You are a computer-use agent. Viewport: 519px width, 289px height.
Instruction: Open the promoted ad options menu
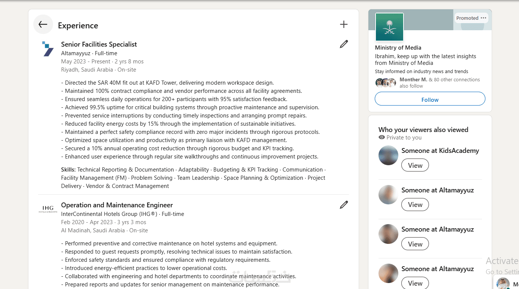(484, 18)
